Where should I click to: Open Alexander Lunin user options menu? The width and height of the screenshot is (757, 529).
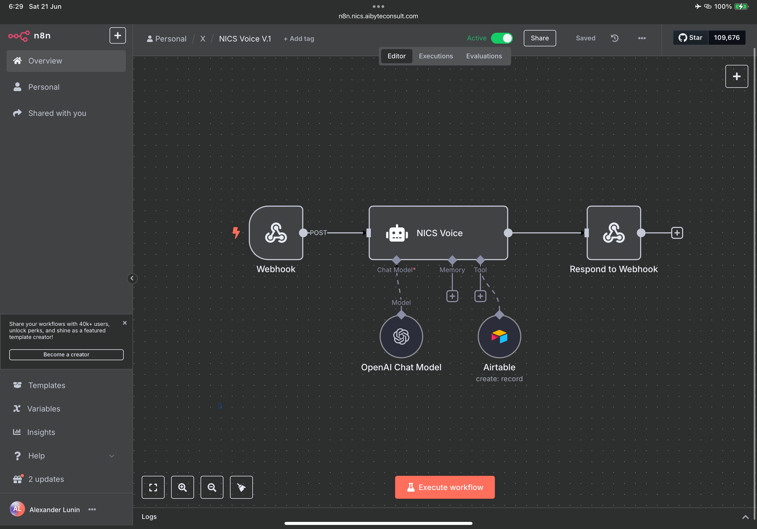(x=92, y=509)
